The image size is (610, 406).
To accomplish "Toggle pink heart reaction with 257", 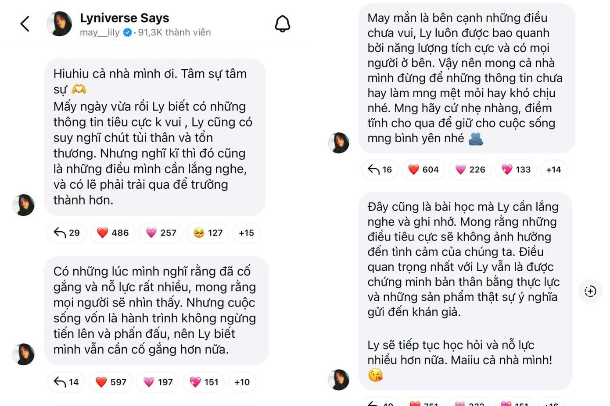I will (x=161, y=233).
